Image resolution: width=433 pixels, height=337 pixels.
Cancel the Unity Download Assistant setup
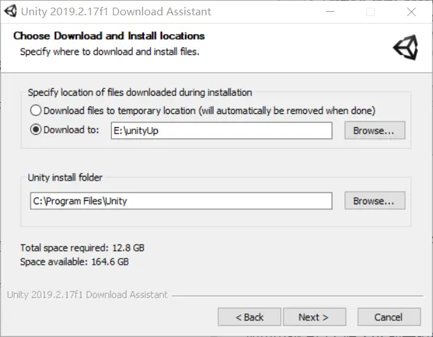click(x=389, y=317)
